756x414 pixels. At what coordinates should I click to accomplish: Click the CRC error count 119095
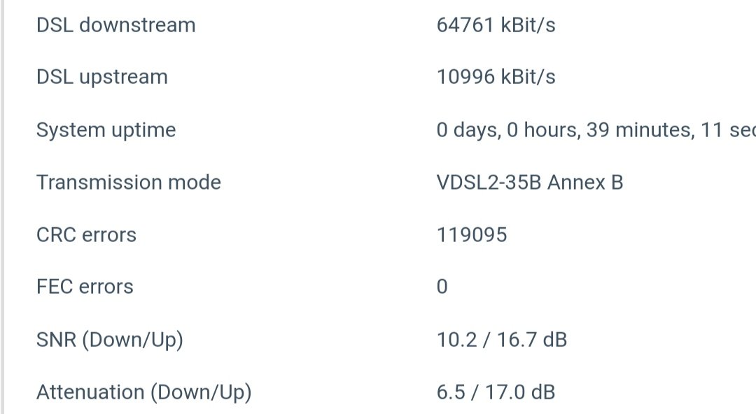coord(472,235)
